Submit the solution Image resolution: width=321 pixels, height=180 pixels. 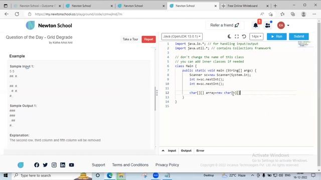(299, 36)
